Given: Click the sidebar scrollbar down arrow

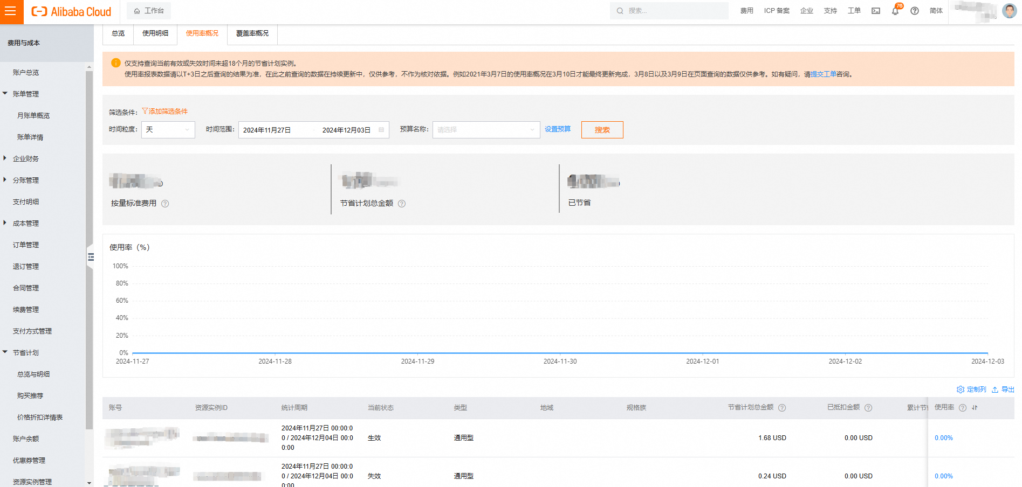Looking at the screenshot, I should [x=90, y=483].
